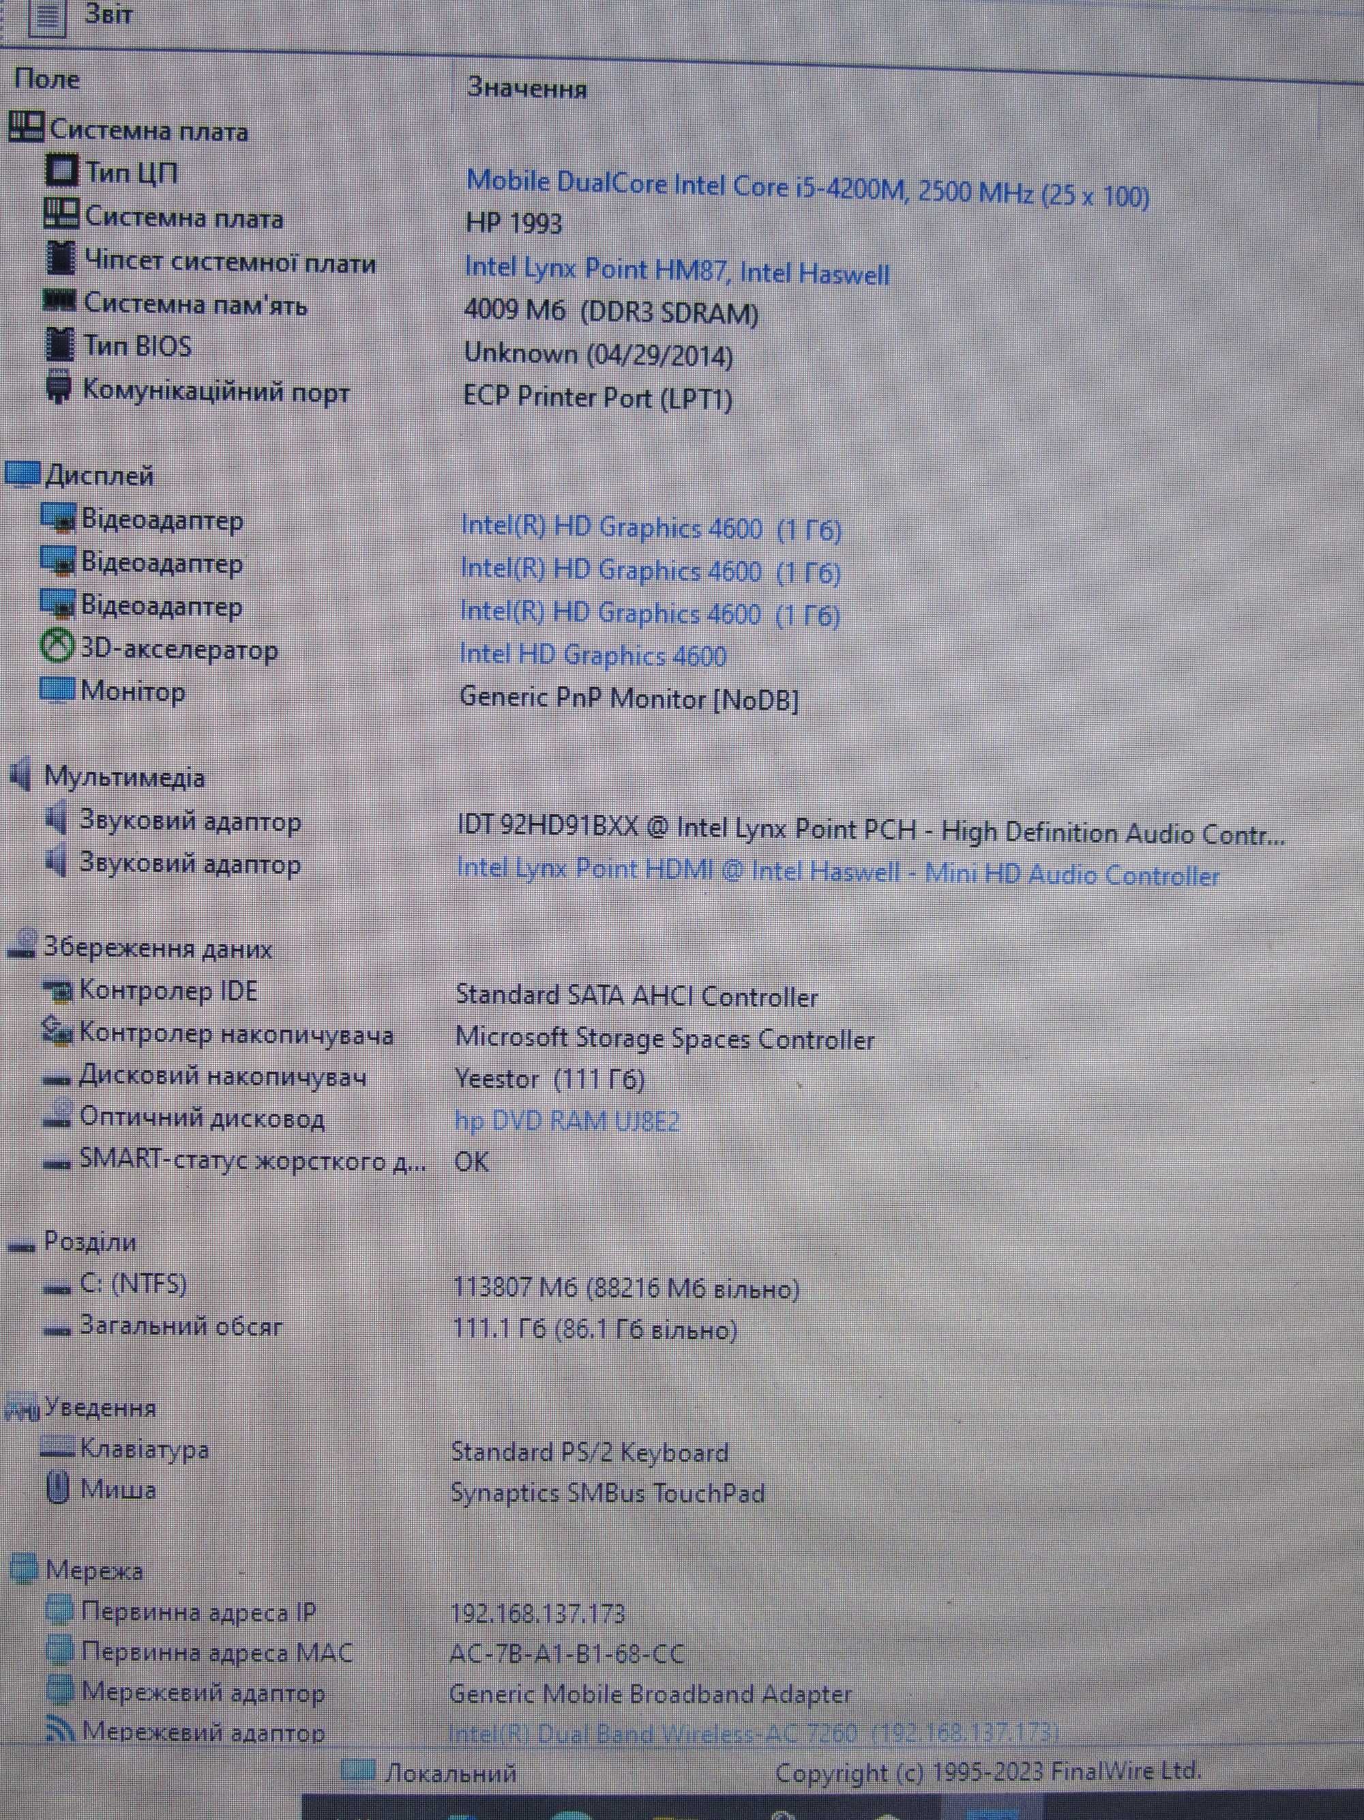Select the 192.168.137.173 IP address value
The height and width of the screenshot is (1820, 1364).
click(537, 1613)
